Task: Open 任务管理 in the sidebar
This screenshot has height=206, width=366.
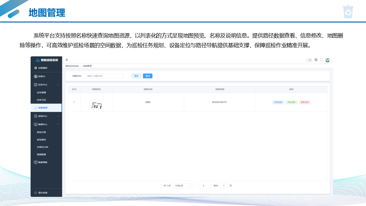Action: 41,93
